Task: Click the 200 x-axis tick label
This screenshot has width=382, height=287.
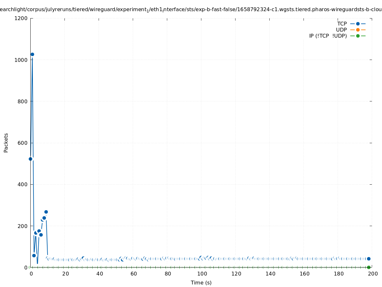Action: tap(372, 274)
